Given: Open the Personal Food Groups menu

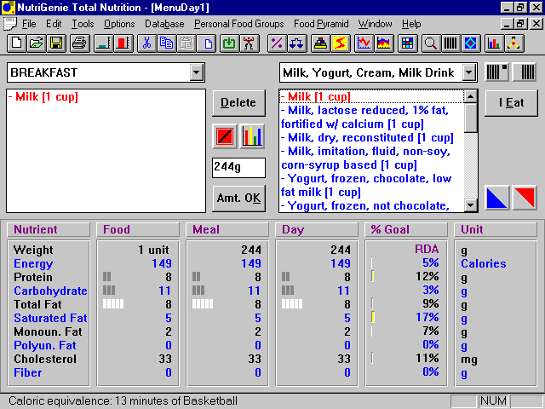Looking at the screenshot, I should pyautogui.click(x=239, y=24).
